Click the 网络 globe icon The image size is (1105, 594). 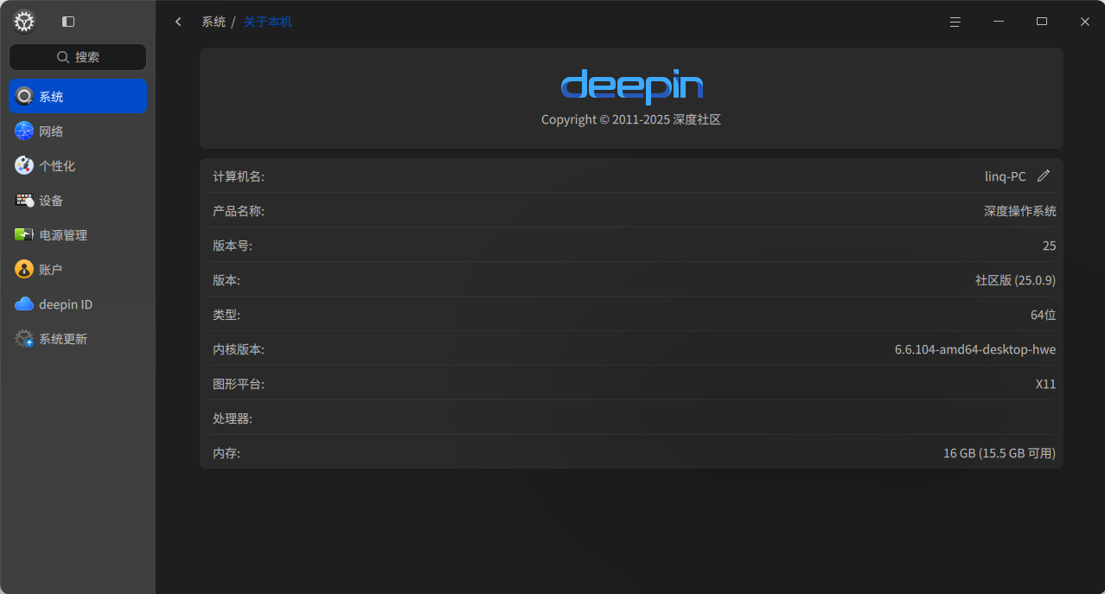(24, 131)
